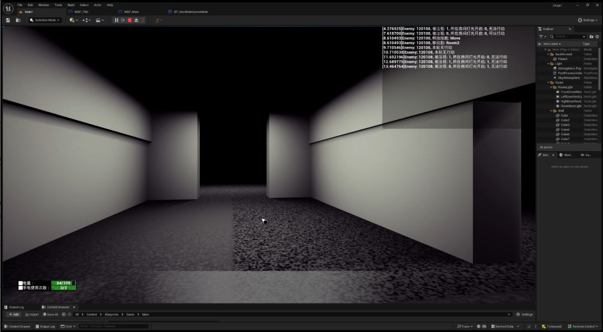This screenshot has height=332, width=603.
Task: Collapse the Wall folder
Action: click(551, 111)
